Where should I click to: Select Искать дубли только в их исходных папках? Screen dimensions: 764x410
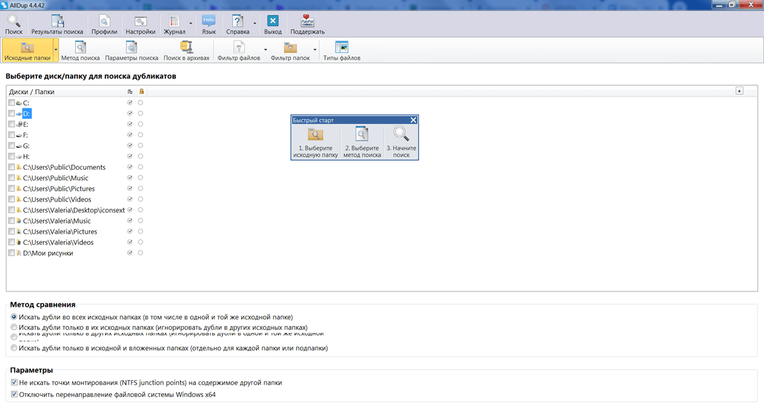tap(14, 328)
